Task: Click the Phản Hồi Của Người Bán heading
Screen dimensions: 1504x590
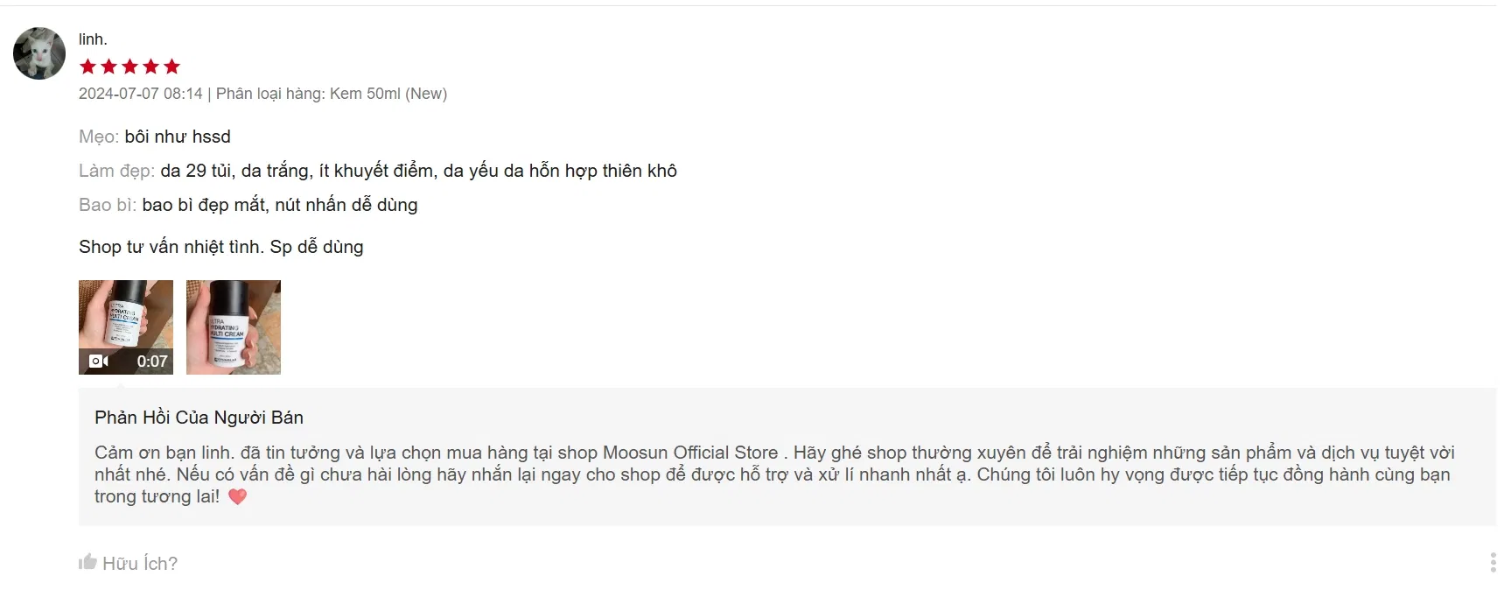Action: pos(199,418)
